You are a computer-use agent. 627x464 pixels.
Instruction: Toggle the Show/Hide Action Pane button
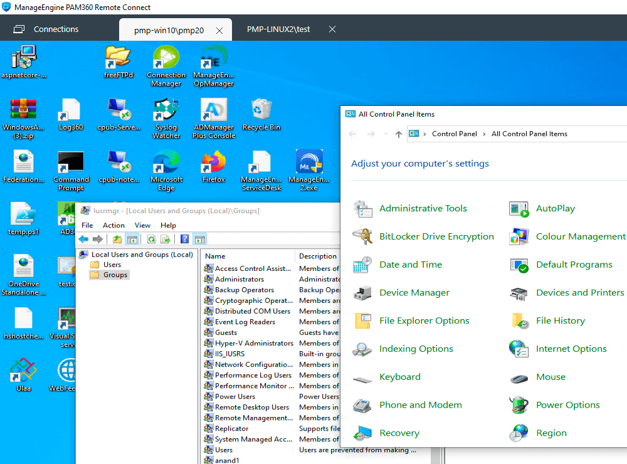[200, 239]
